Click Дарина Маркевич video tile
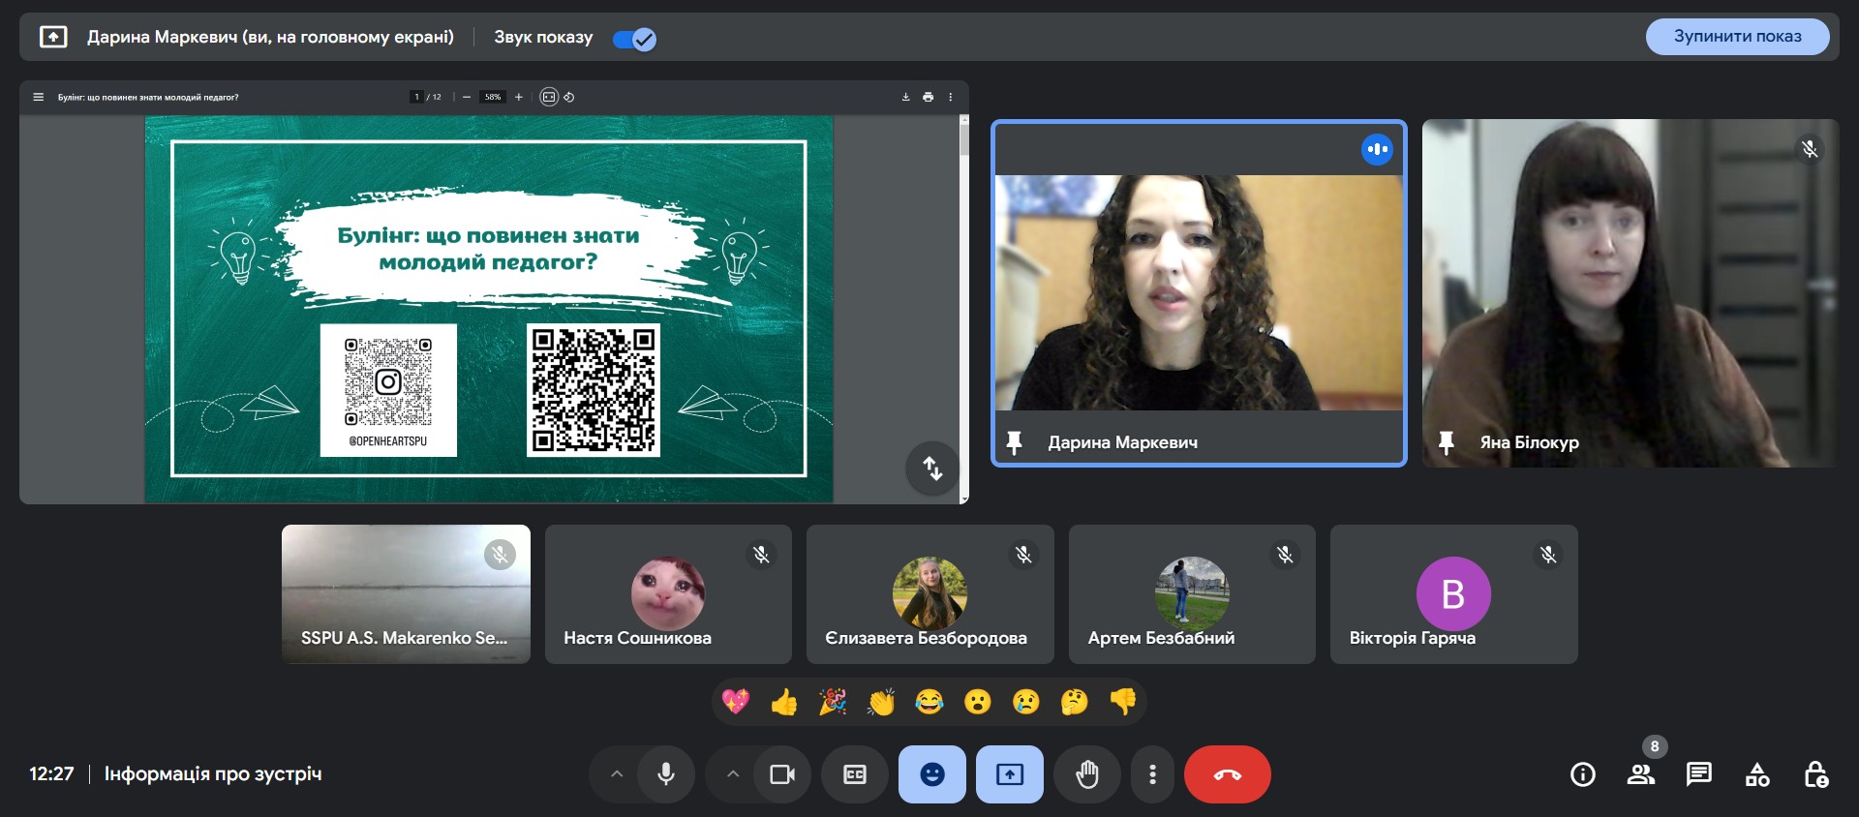 click(1199, 293)
